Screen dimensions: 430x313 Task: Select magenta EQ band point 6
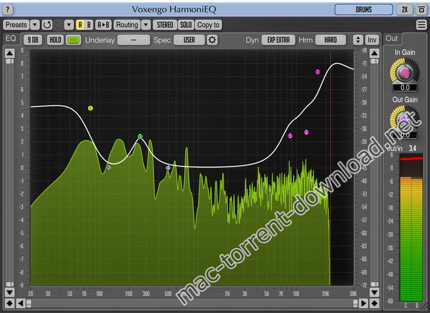click(x=306, y=133)
